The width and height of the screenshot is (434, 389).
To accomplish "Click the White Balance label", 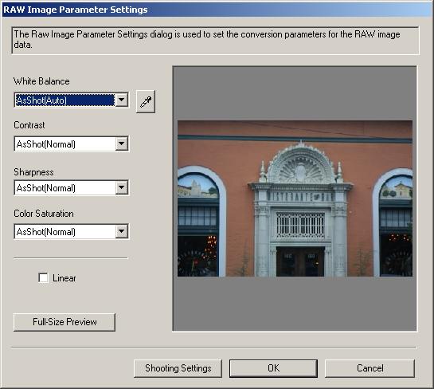I will tap(41, 81).
